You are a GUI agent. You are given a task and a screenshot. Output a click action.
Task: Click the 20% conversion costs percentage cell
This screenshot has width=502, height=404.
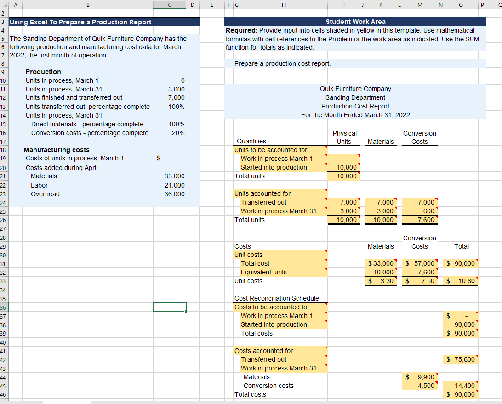pos(169,133)
